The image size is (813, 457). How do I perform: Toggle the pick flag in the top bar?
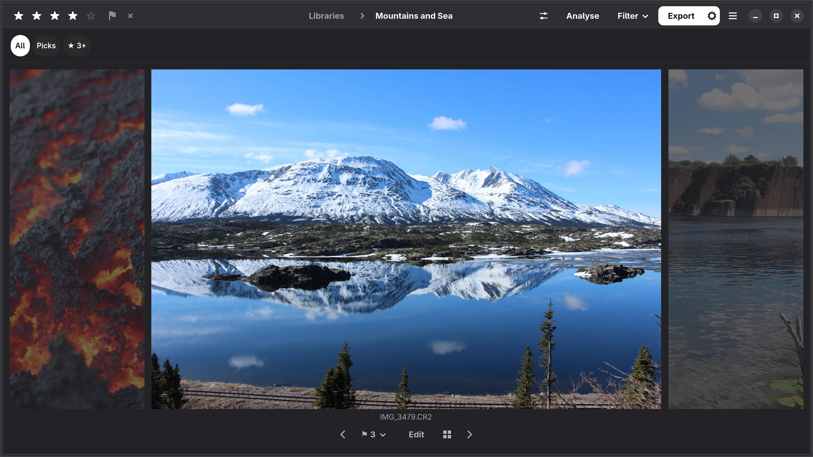pyautogui.click(x=112, y=16)
